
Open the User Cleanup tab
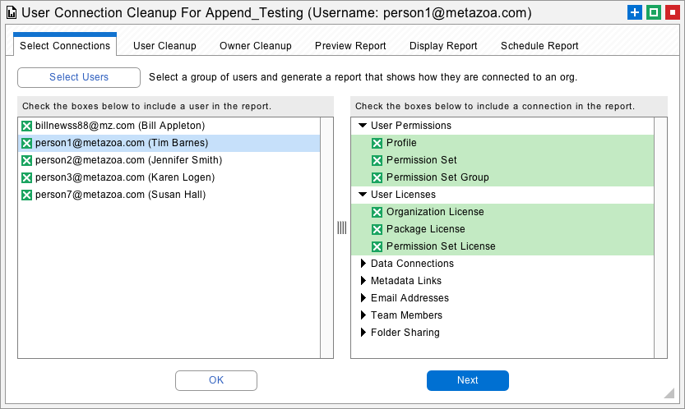(x=164, y=46)
